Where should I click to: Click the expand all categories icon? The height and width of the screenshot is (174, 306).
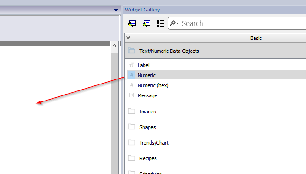coord(132,23)
